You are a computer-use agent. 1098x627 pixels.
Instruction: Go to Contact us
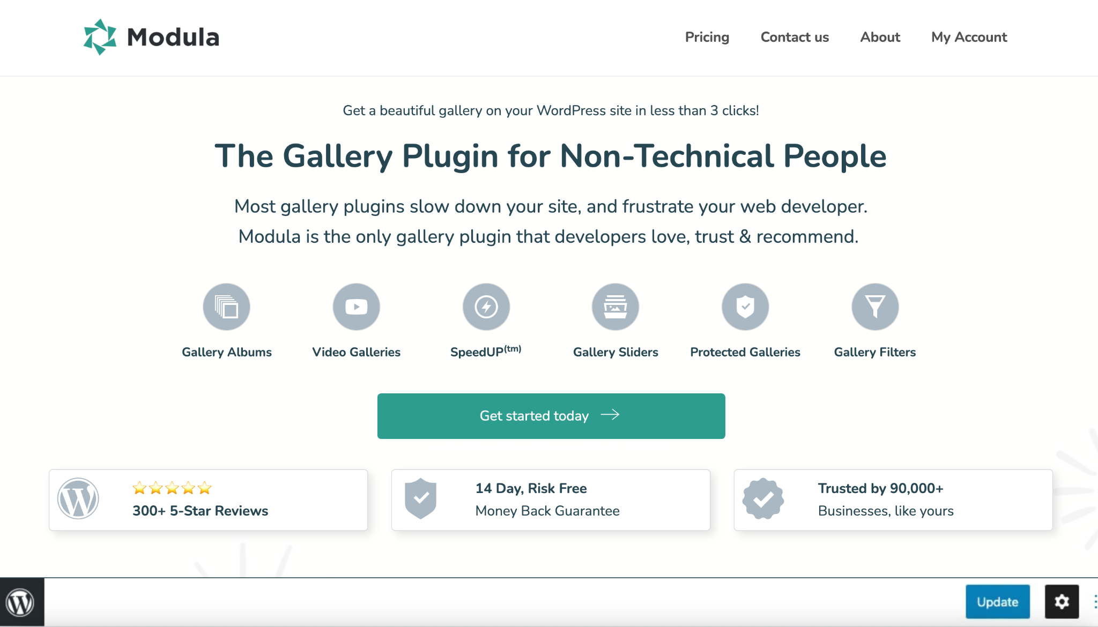point(795,37)
